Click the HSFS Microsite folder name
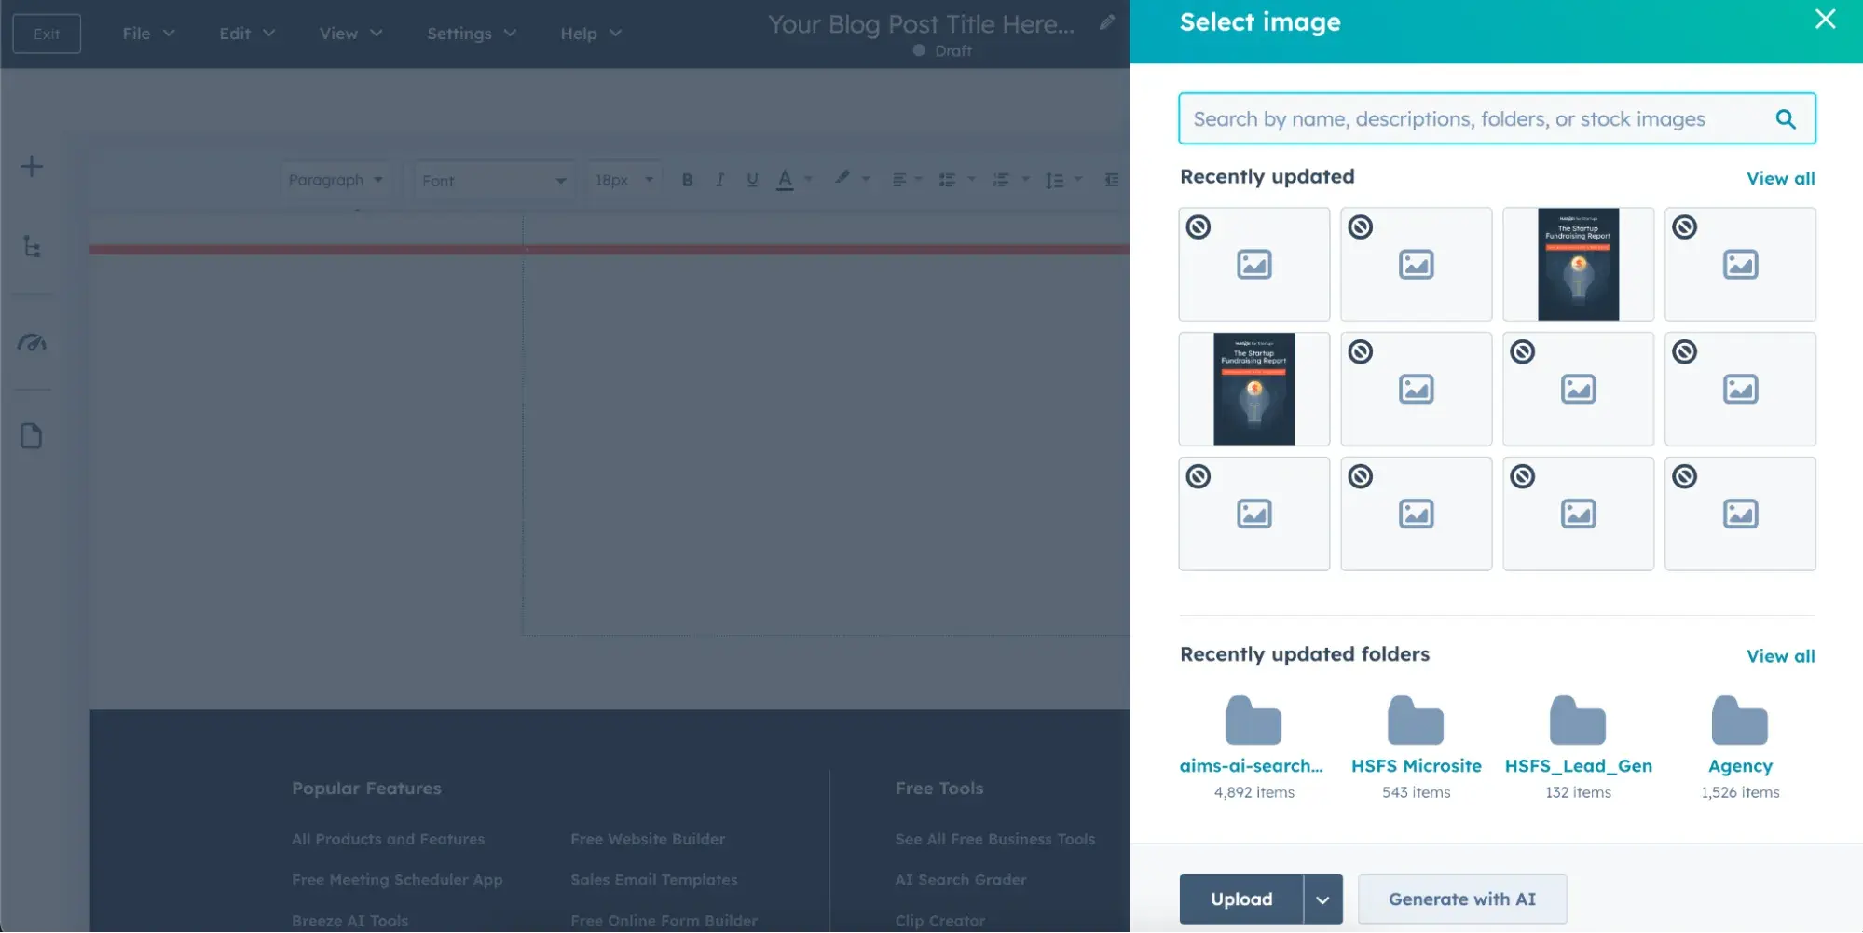The height and width of the screenshot is (933, 1863). tap(1416, 766)
